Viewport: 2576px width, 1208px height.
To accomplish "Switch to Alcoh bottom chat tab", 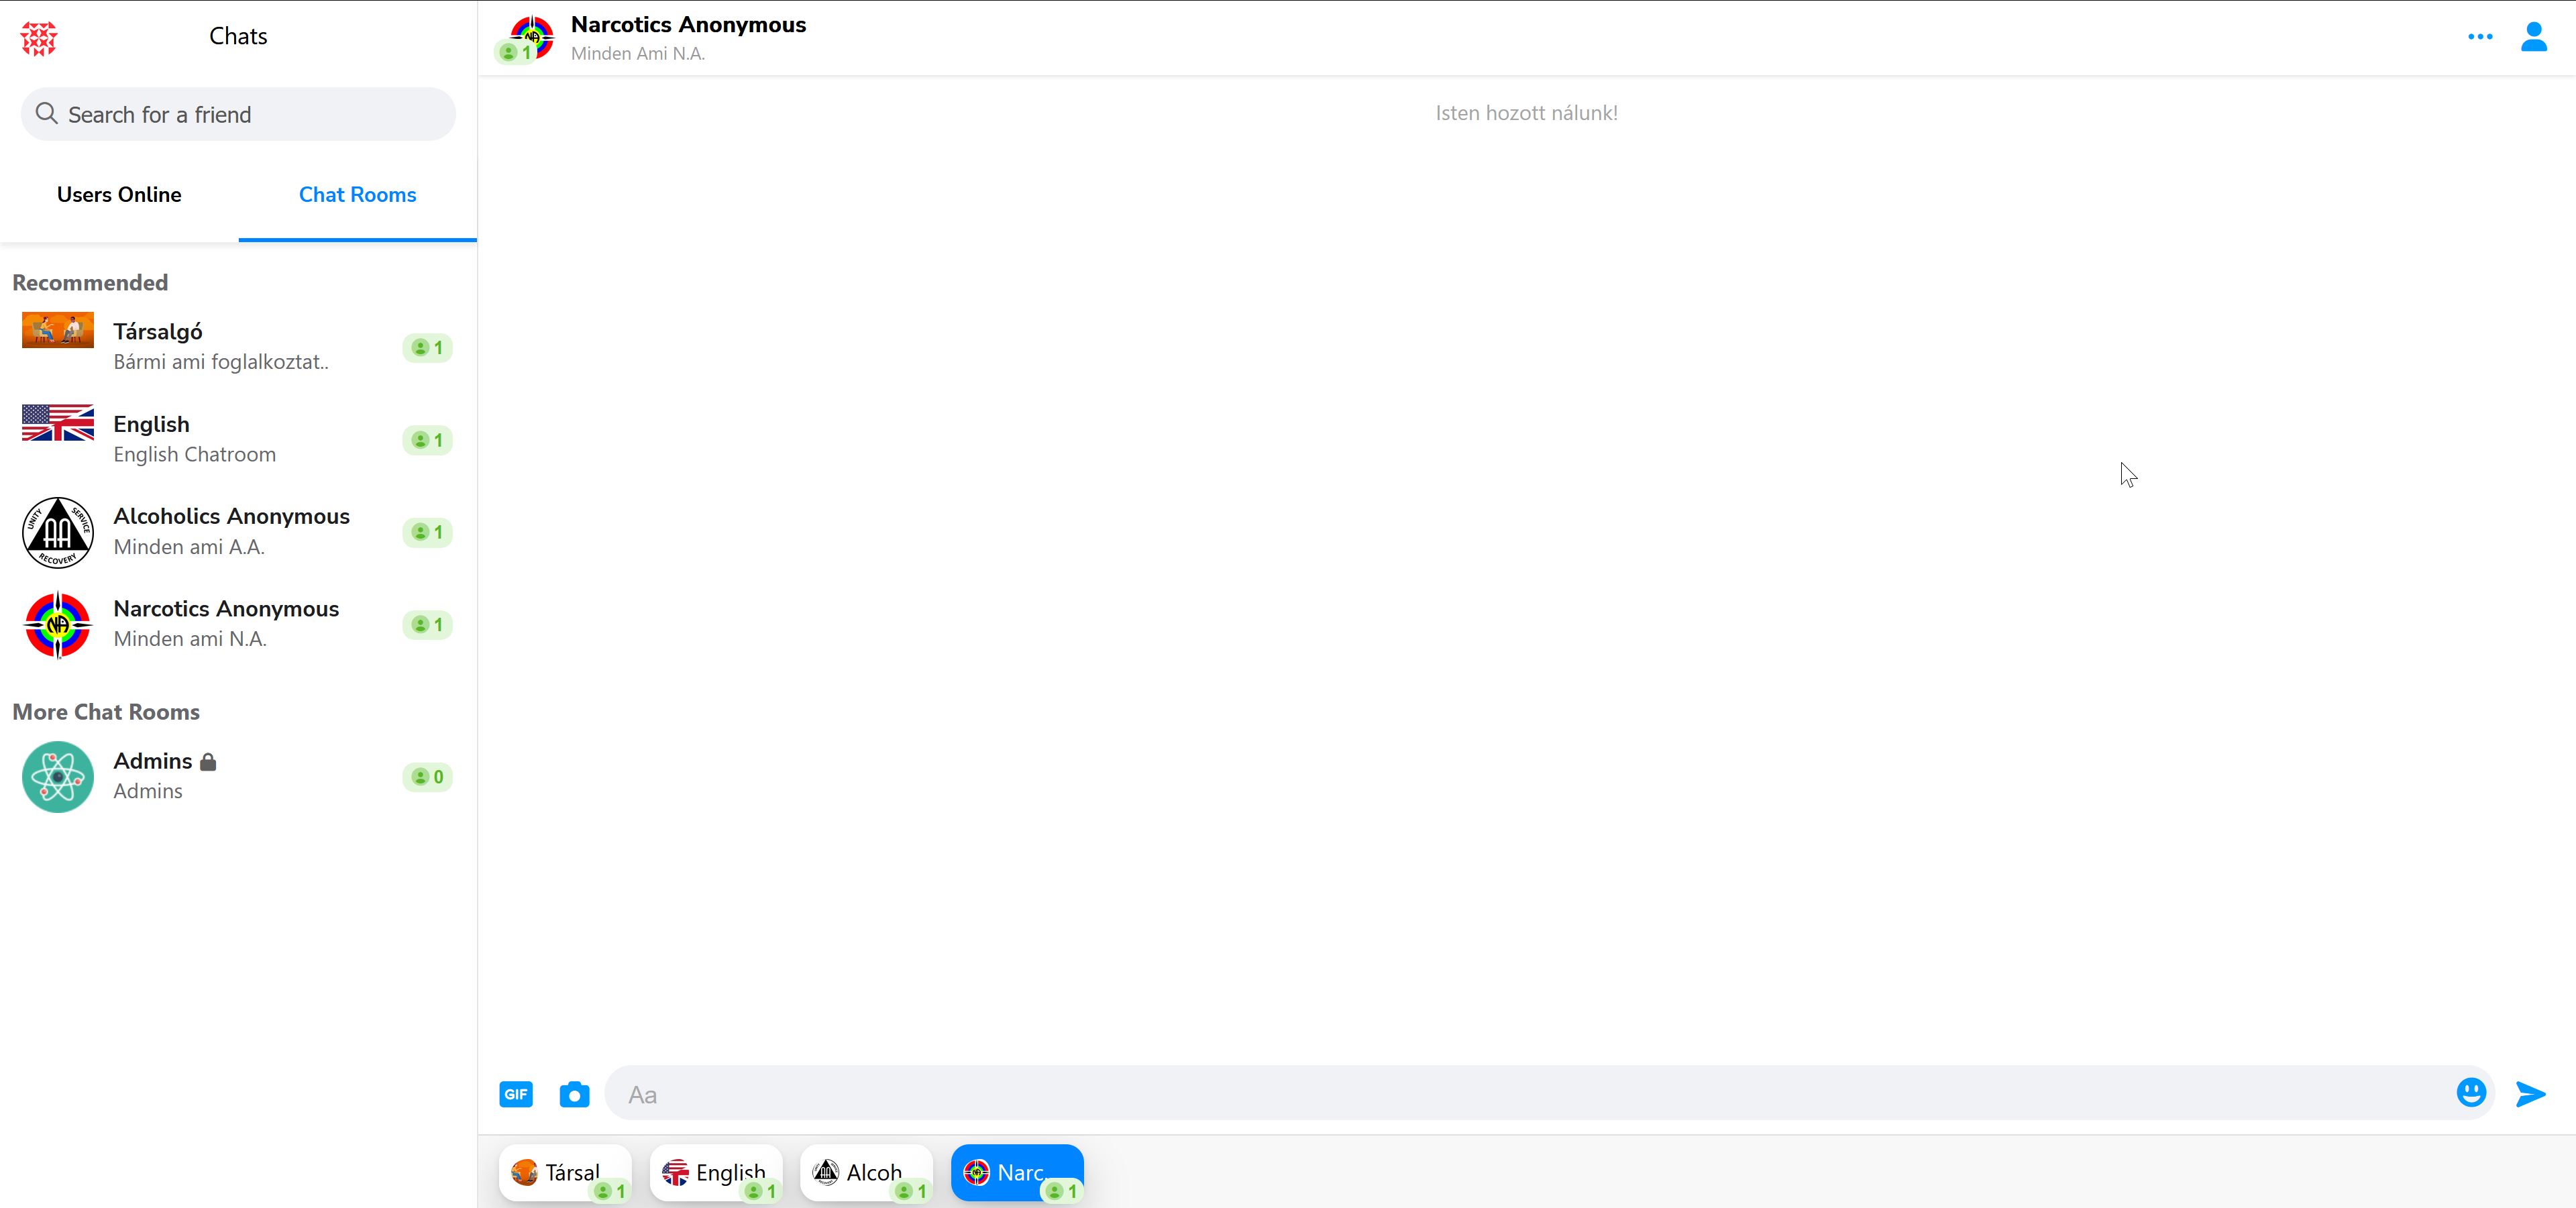I will pos(866,1172).
